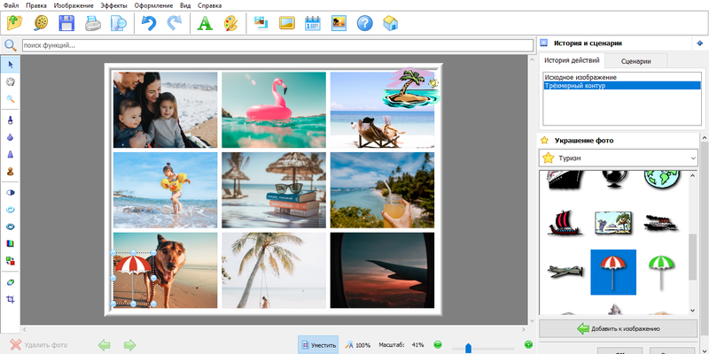This screenshot has width=709, height=354.
Task: Open help via blue question mark icon
Action: [364, 23]
